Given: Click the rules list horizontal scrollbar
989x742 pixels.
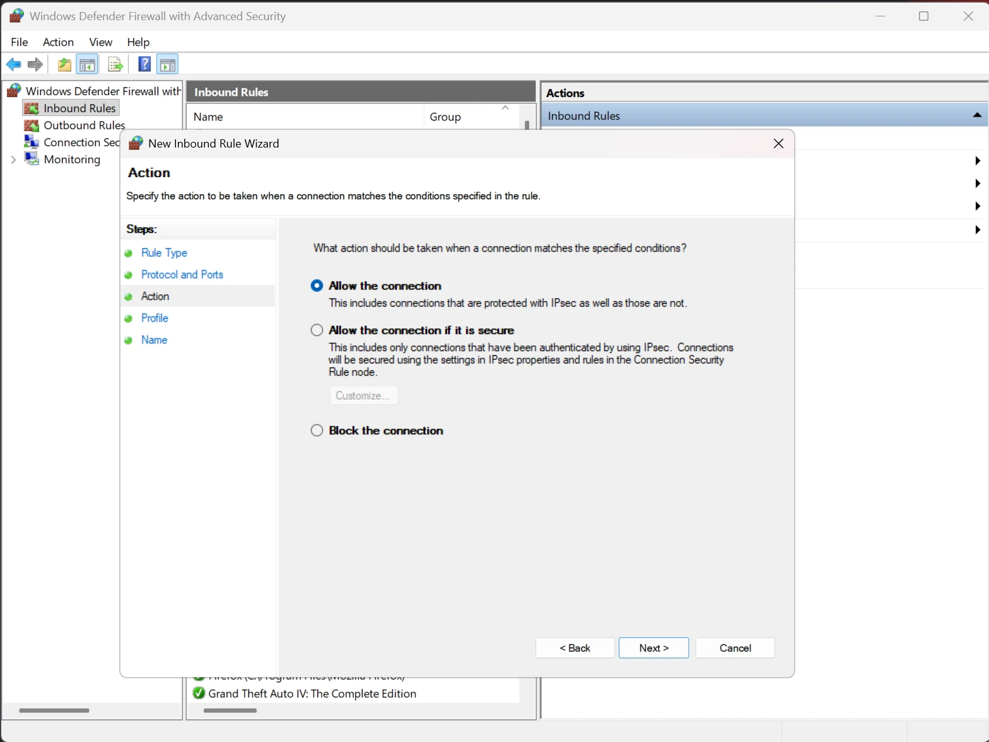Looking at the screenshot, I should pyautogui.click(x=230, y=710).
